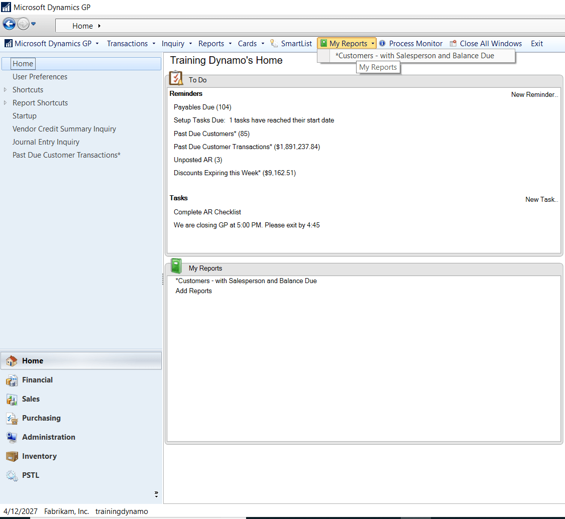565x519 pixels.
Task: Open the Inventory module icon
Action: tap(12, 456)
